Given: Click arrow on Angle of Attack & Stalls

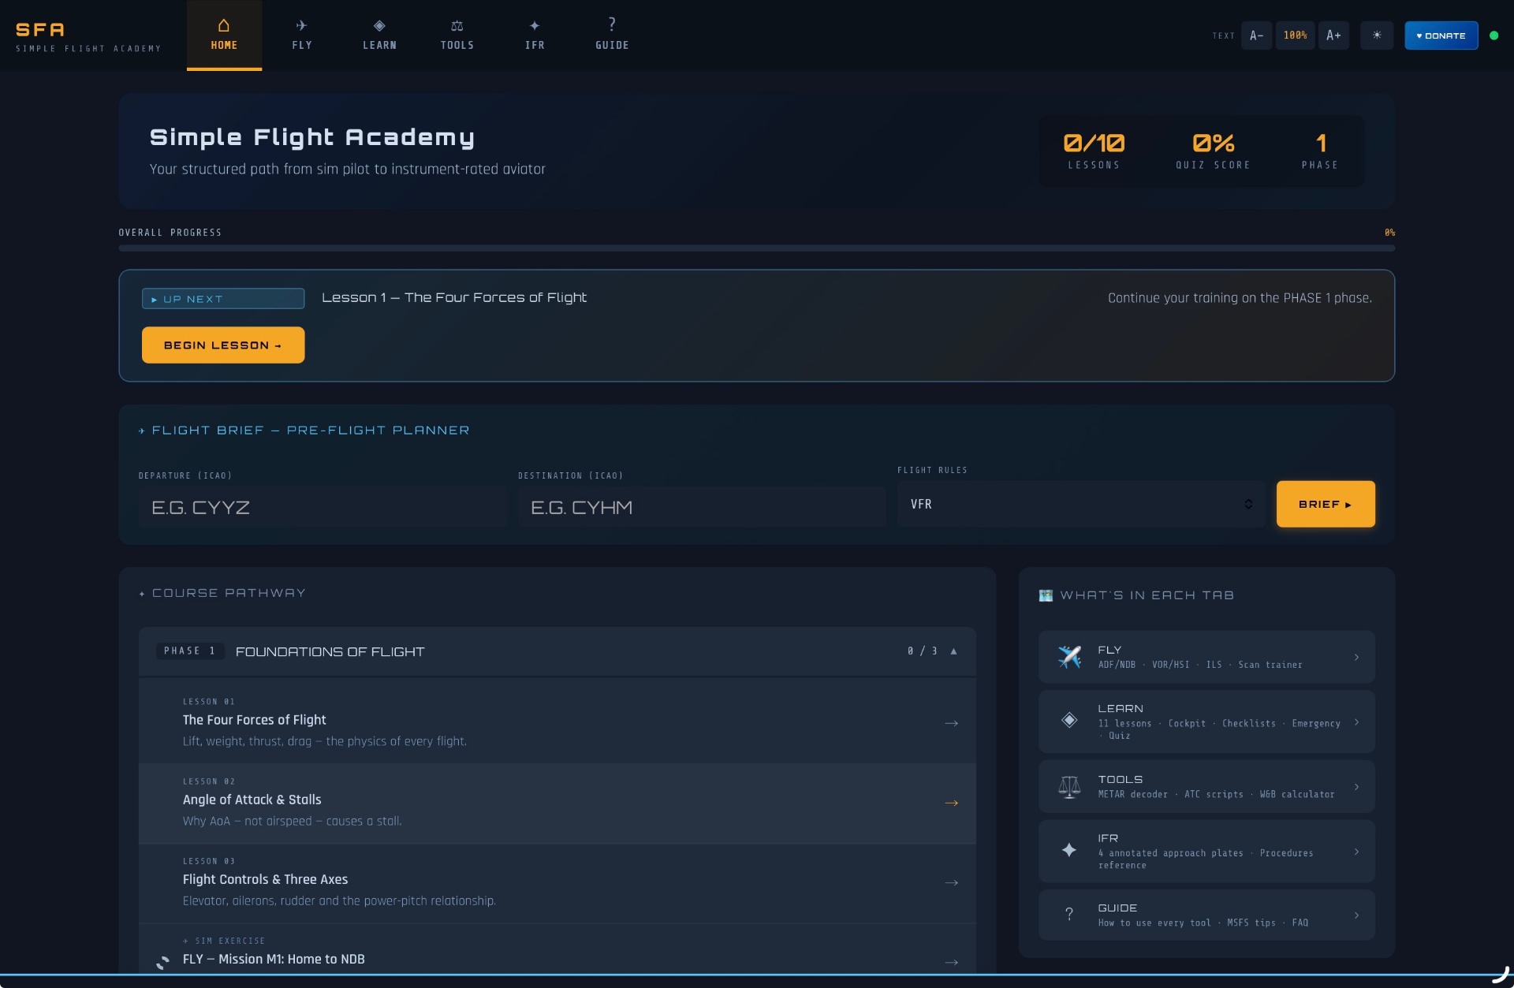Looking at the screenshot, I should tap(952, 803).
